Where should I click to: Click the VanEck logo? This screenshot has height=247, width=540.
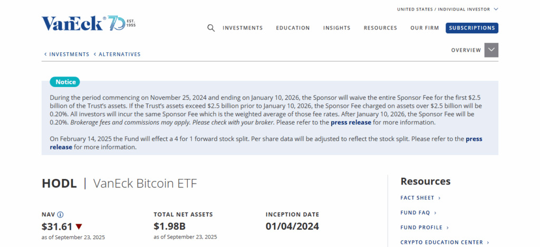pos(88,23)
